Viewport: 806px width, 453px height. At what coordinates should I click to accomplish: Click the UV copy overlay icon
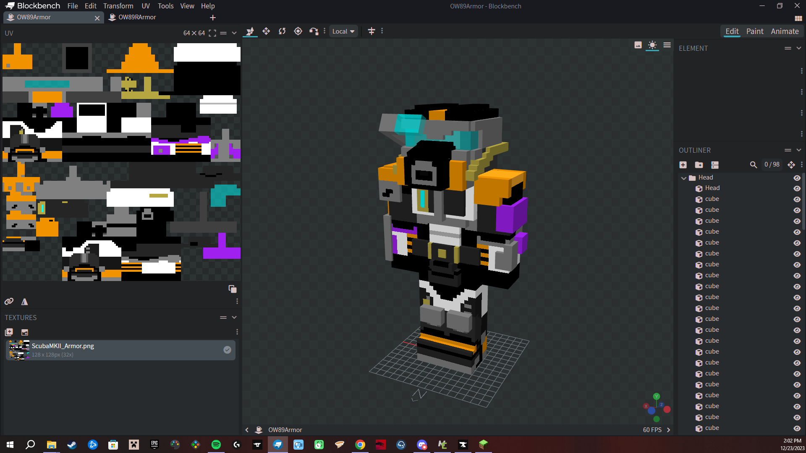(x=233, y=289)
